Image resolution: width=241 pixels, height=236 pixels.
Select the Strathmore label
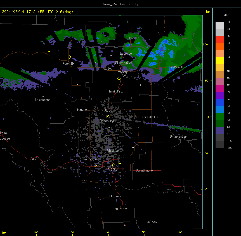click(x=144, y=170)
